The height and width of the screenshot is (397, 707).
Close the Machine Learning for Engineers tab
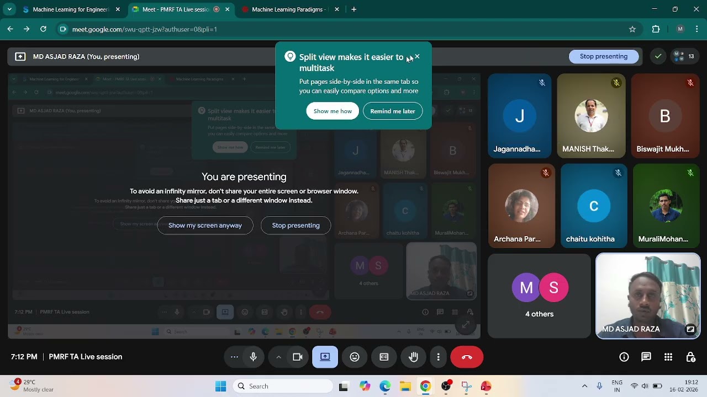118,9
